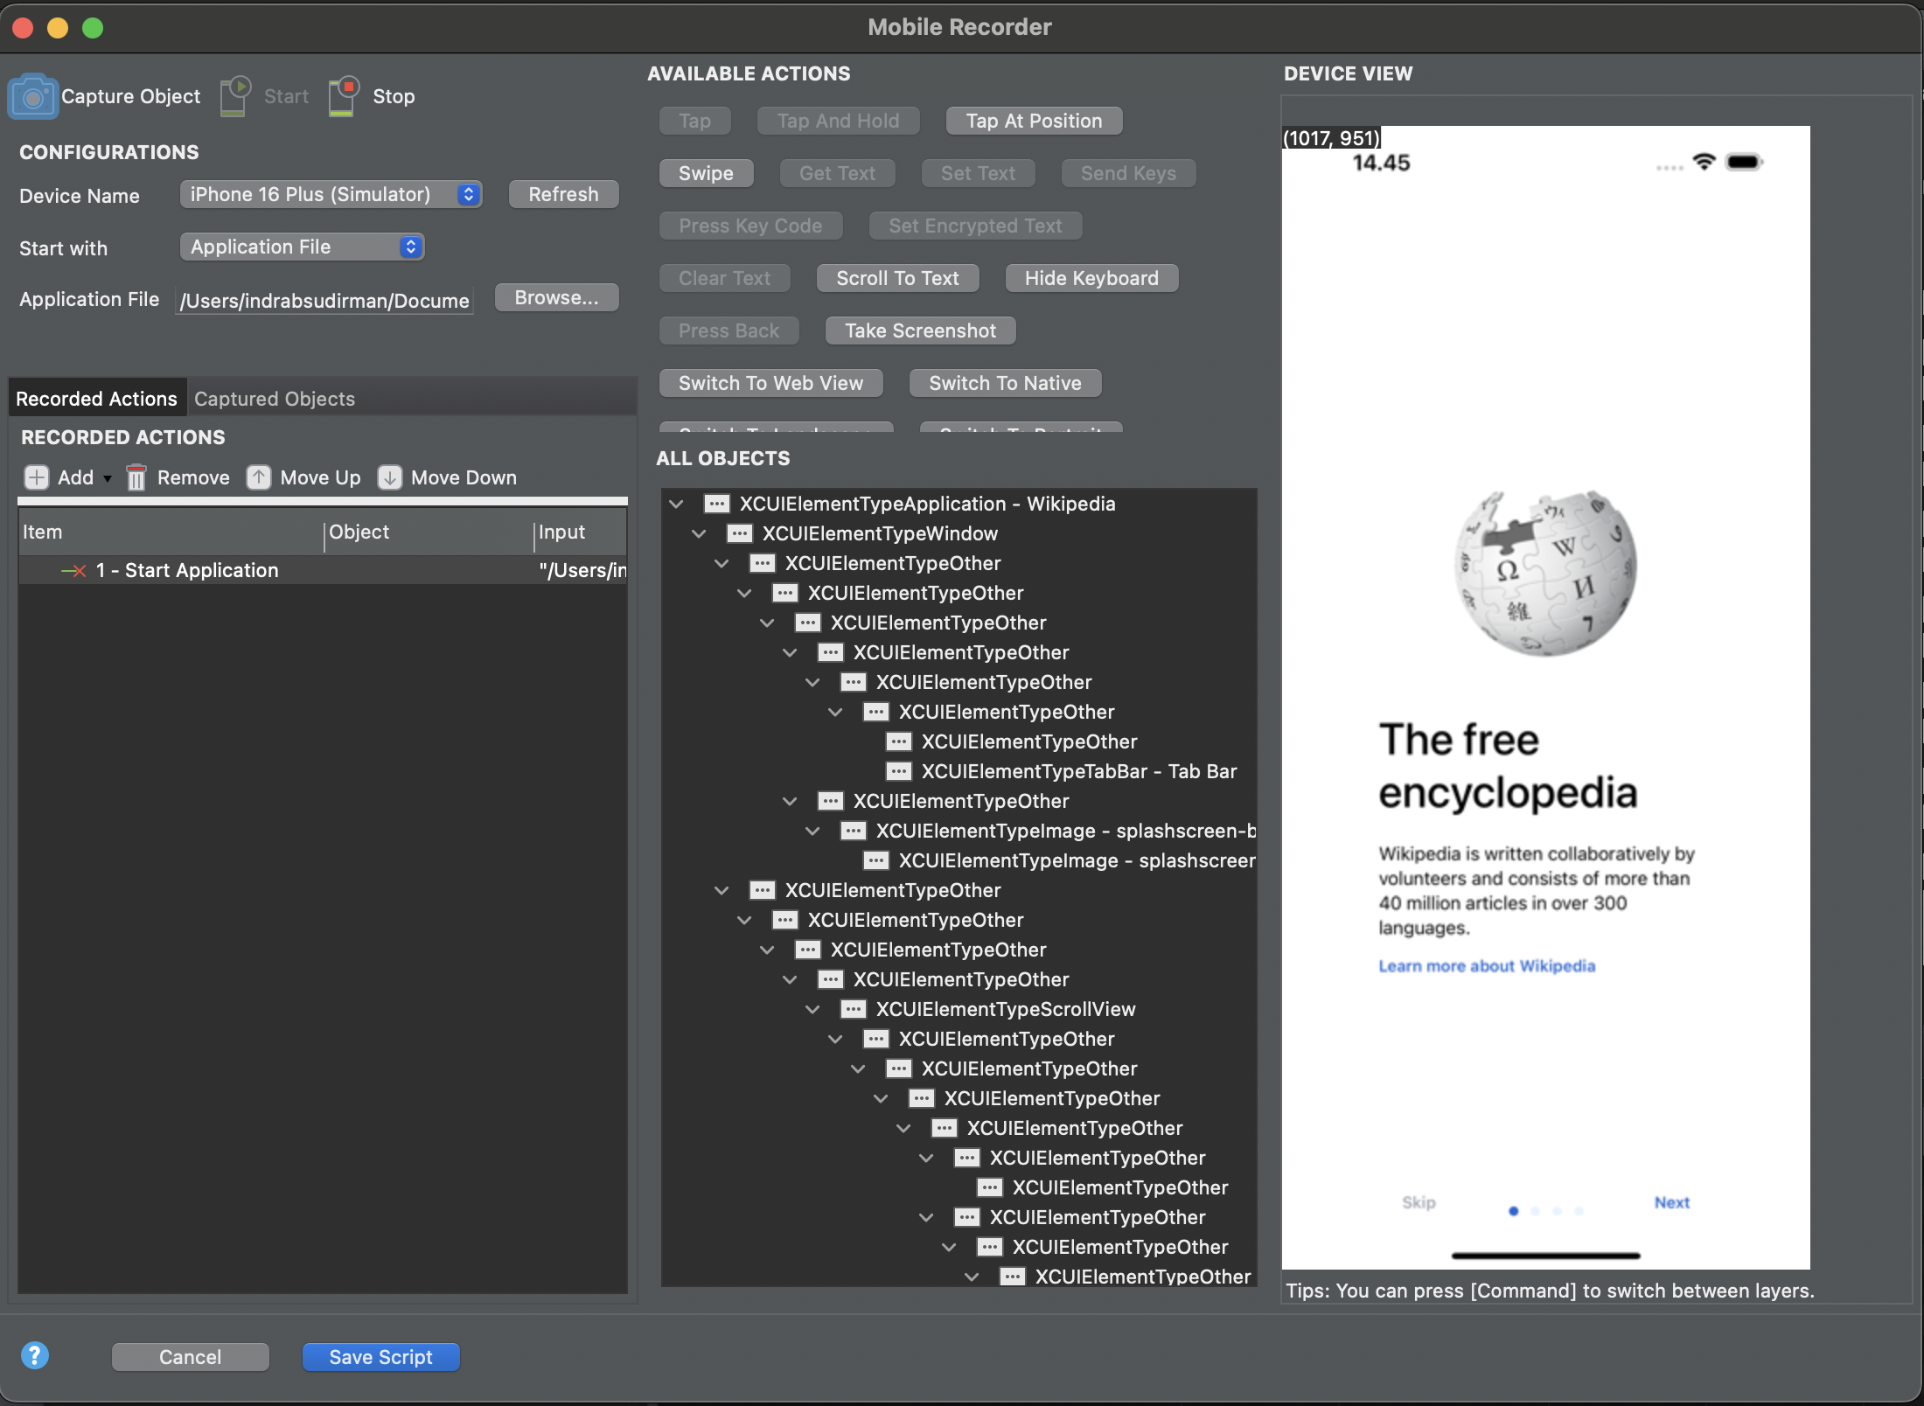Viewport: 1924px width, 1406px height.
Task: Collapse the XCUIElementTypeWindow tree node
Action: pos(699,533)
